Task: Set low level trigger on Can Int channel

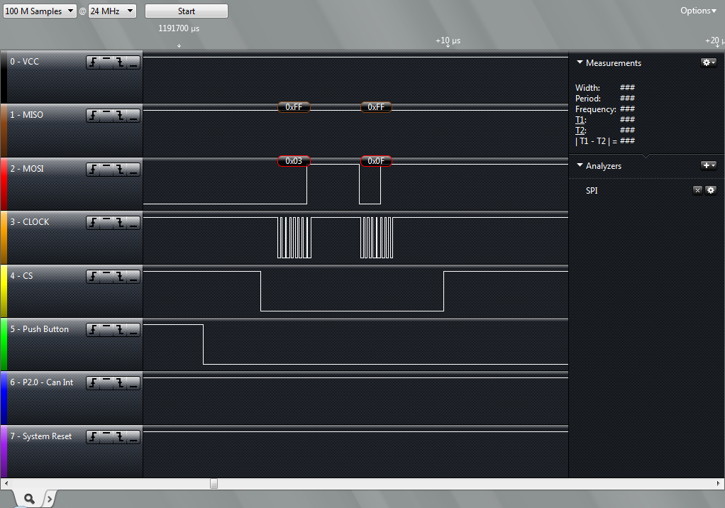Action: coord(133,383)
